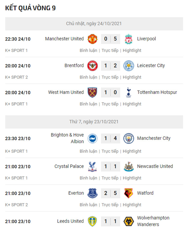Image resolution: width=188 pixels, height=231 pixels.
Task: Click the Everton team name
Action: (x=76, y=193)
